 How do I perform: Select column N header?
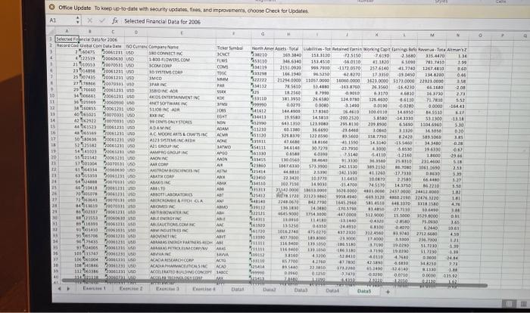tap(457, 35)
